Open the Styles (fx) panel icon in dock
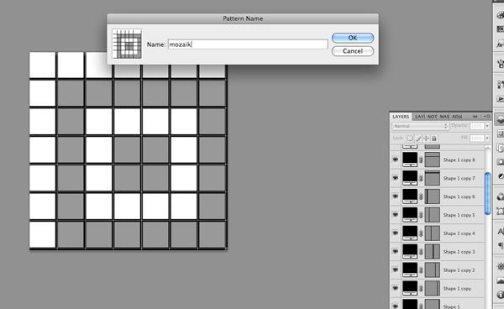The image size is (504, 309). click(x=500, y=45)
